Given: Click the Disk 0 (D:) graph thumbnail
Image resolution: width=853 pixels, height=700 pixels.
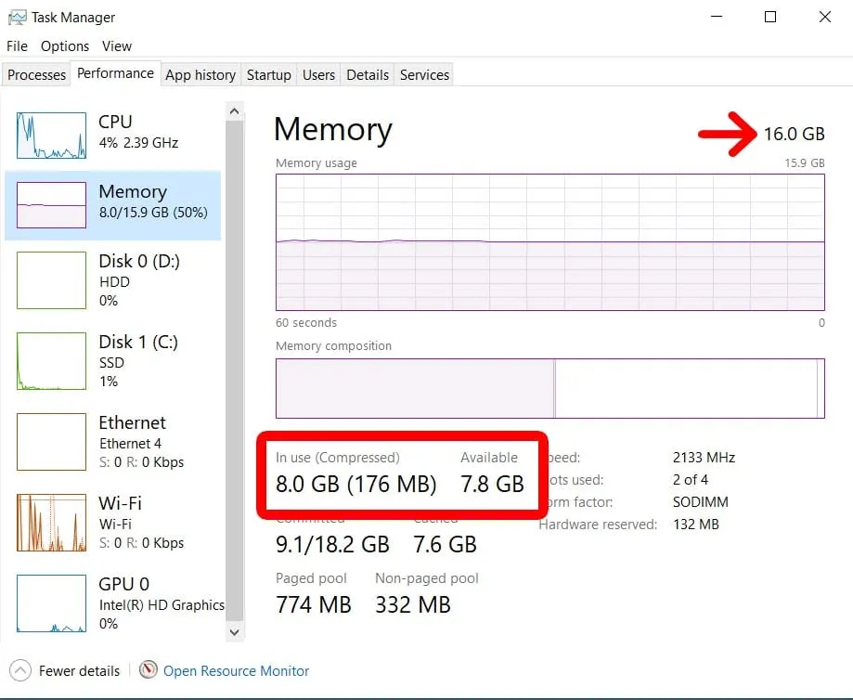Looking at the screenshot, I should (x=52, y=279).
